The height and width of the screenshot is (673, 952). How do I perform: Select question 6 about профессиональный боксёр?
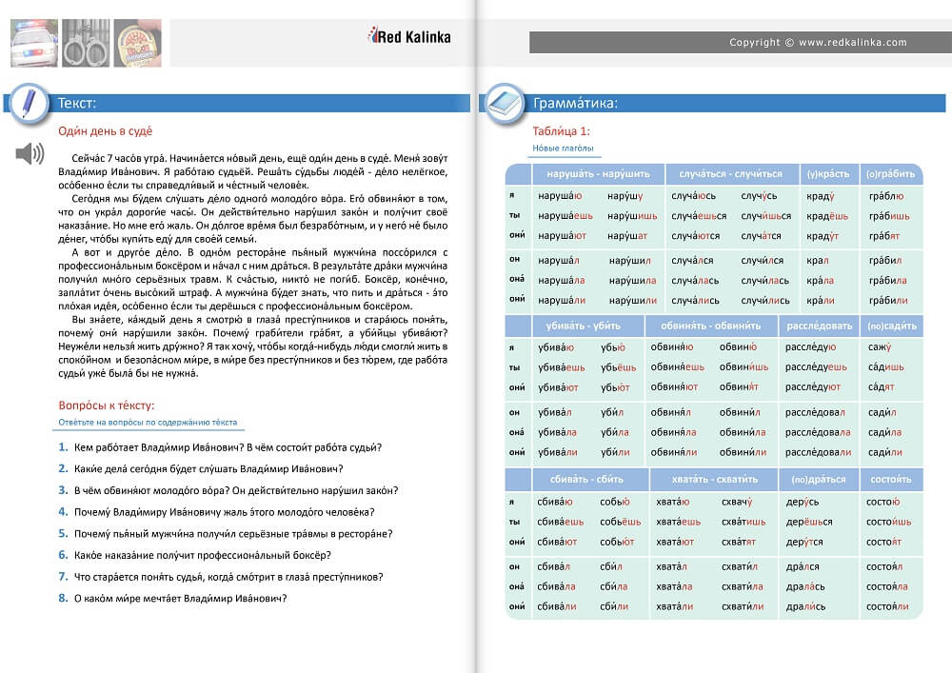point(194,555)
